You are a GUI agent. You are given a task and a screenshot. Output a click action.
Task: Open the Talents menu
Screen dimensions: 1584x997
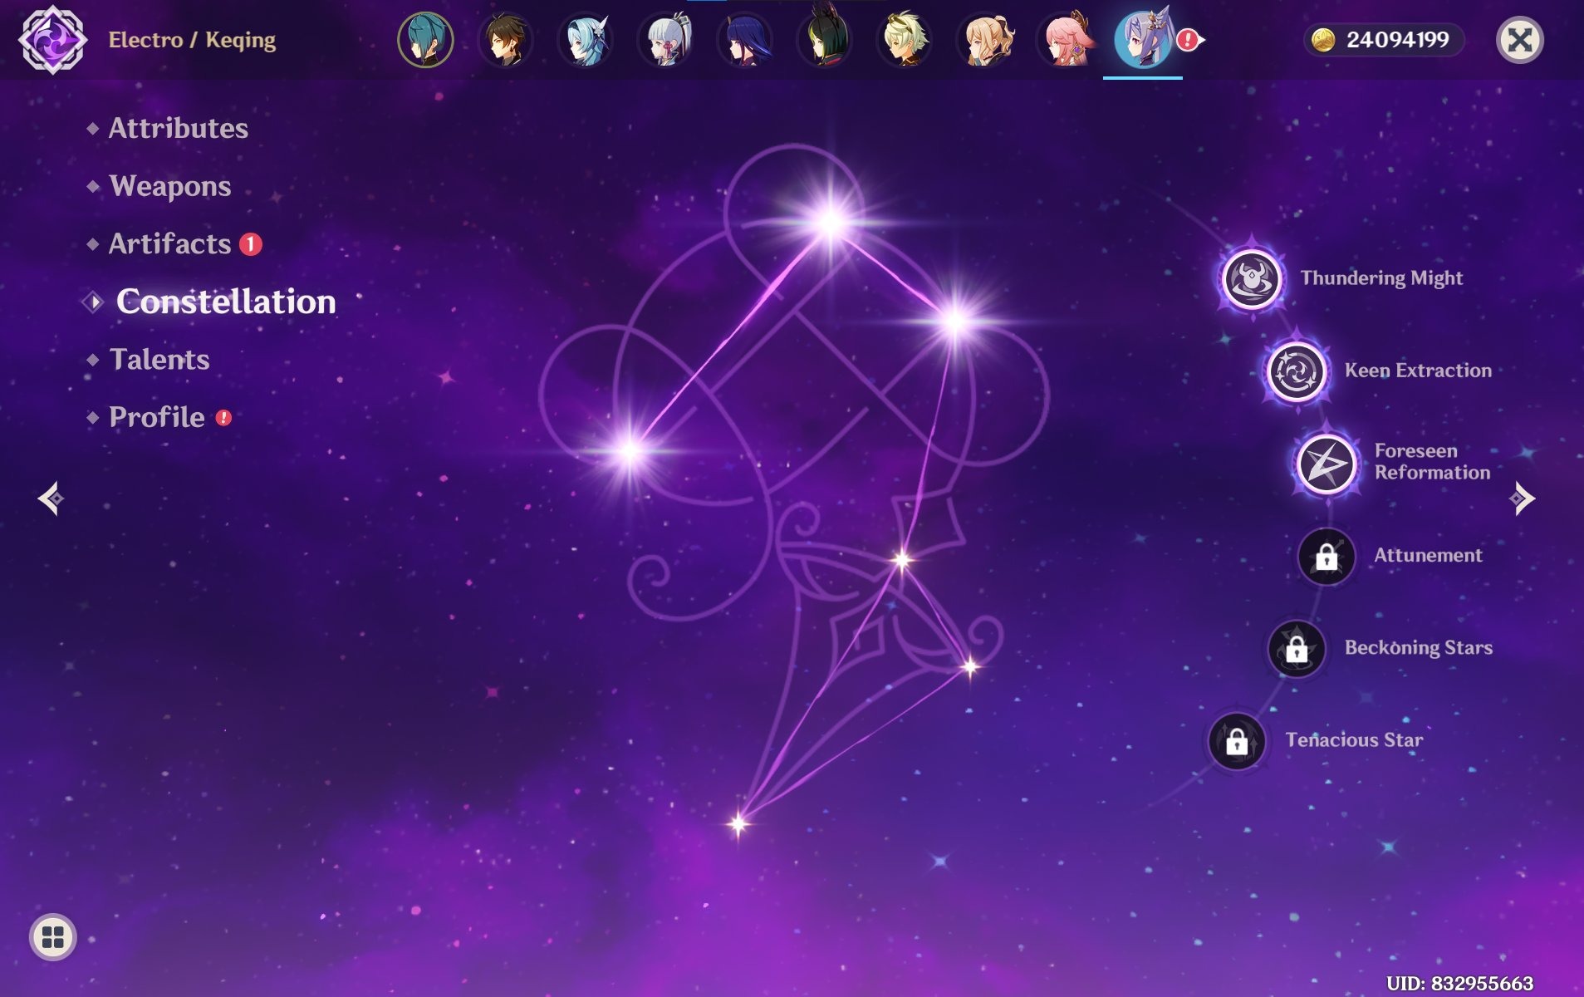[x=159, y=359]
